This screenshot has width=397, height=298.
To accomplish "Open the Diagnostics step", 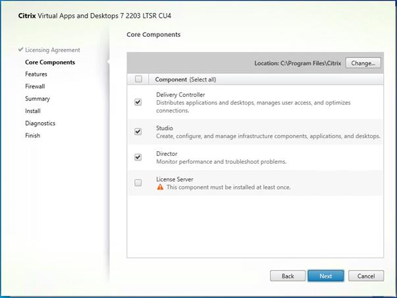I will 40,123.
